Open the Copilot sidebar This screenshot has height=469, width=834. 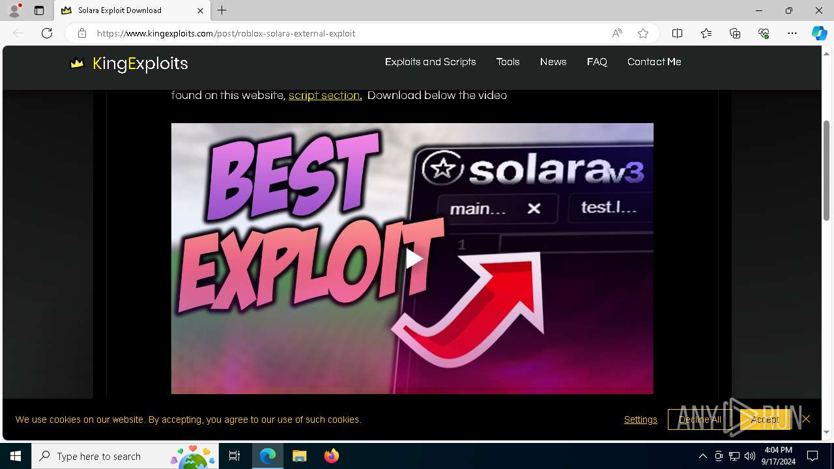pos(819,33)
